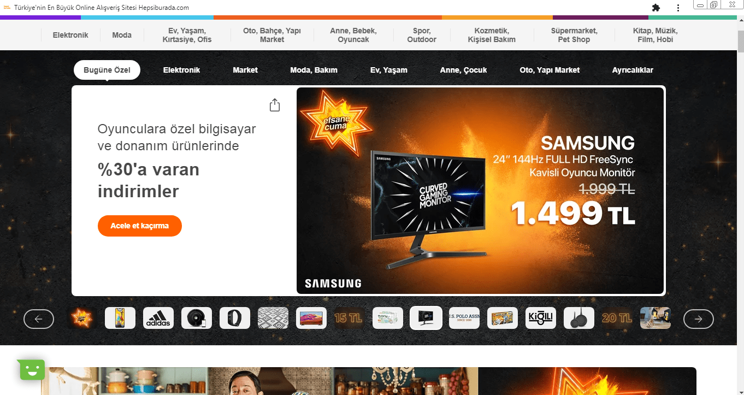Select the Efsane Cuma star thumbnail
The image size is (744, 395).
tap(82, 318)
